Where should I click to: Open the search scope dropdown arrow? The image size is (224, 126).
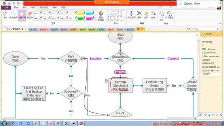pos(220,29)
